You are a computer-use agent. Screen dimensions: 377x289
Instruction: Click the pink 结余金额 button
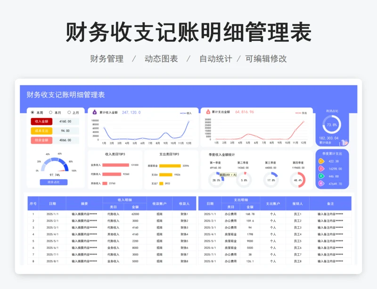[41, 140]
